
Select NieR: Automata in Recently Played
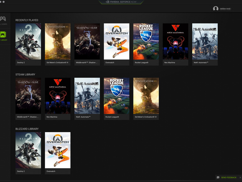[x=205, y=41]
